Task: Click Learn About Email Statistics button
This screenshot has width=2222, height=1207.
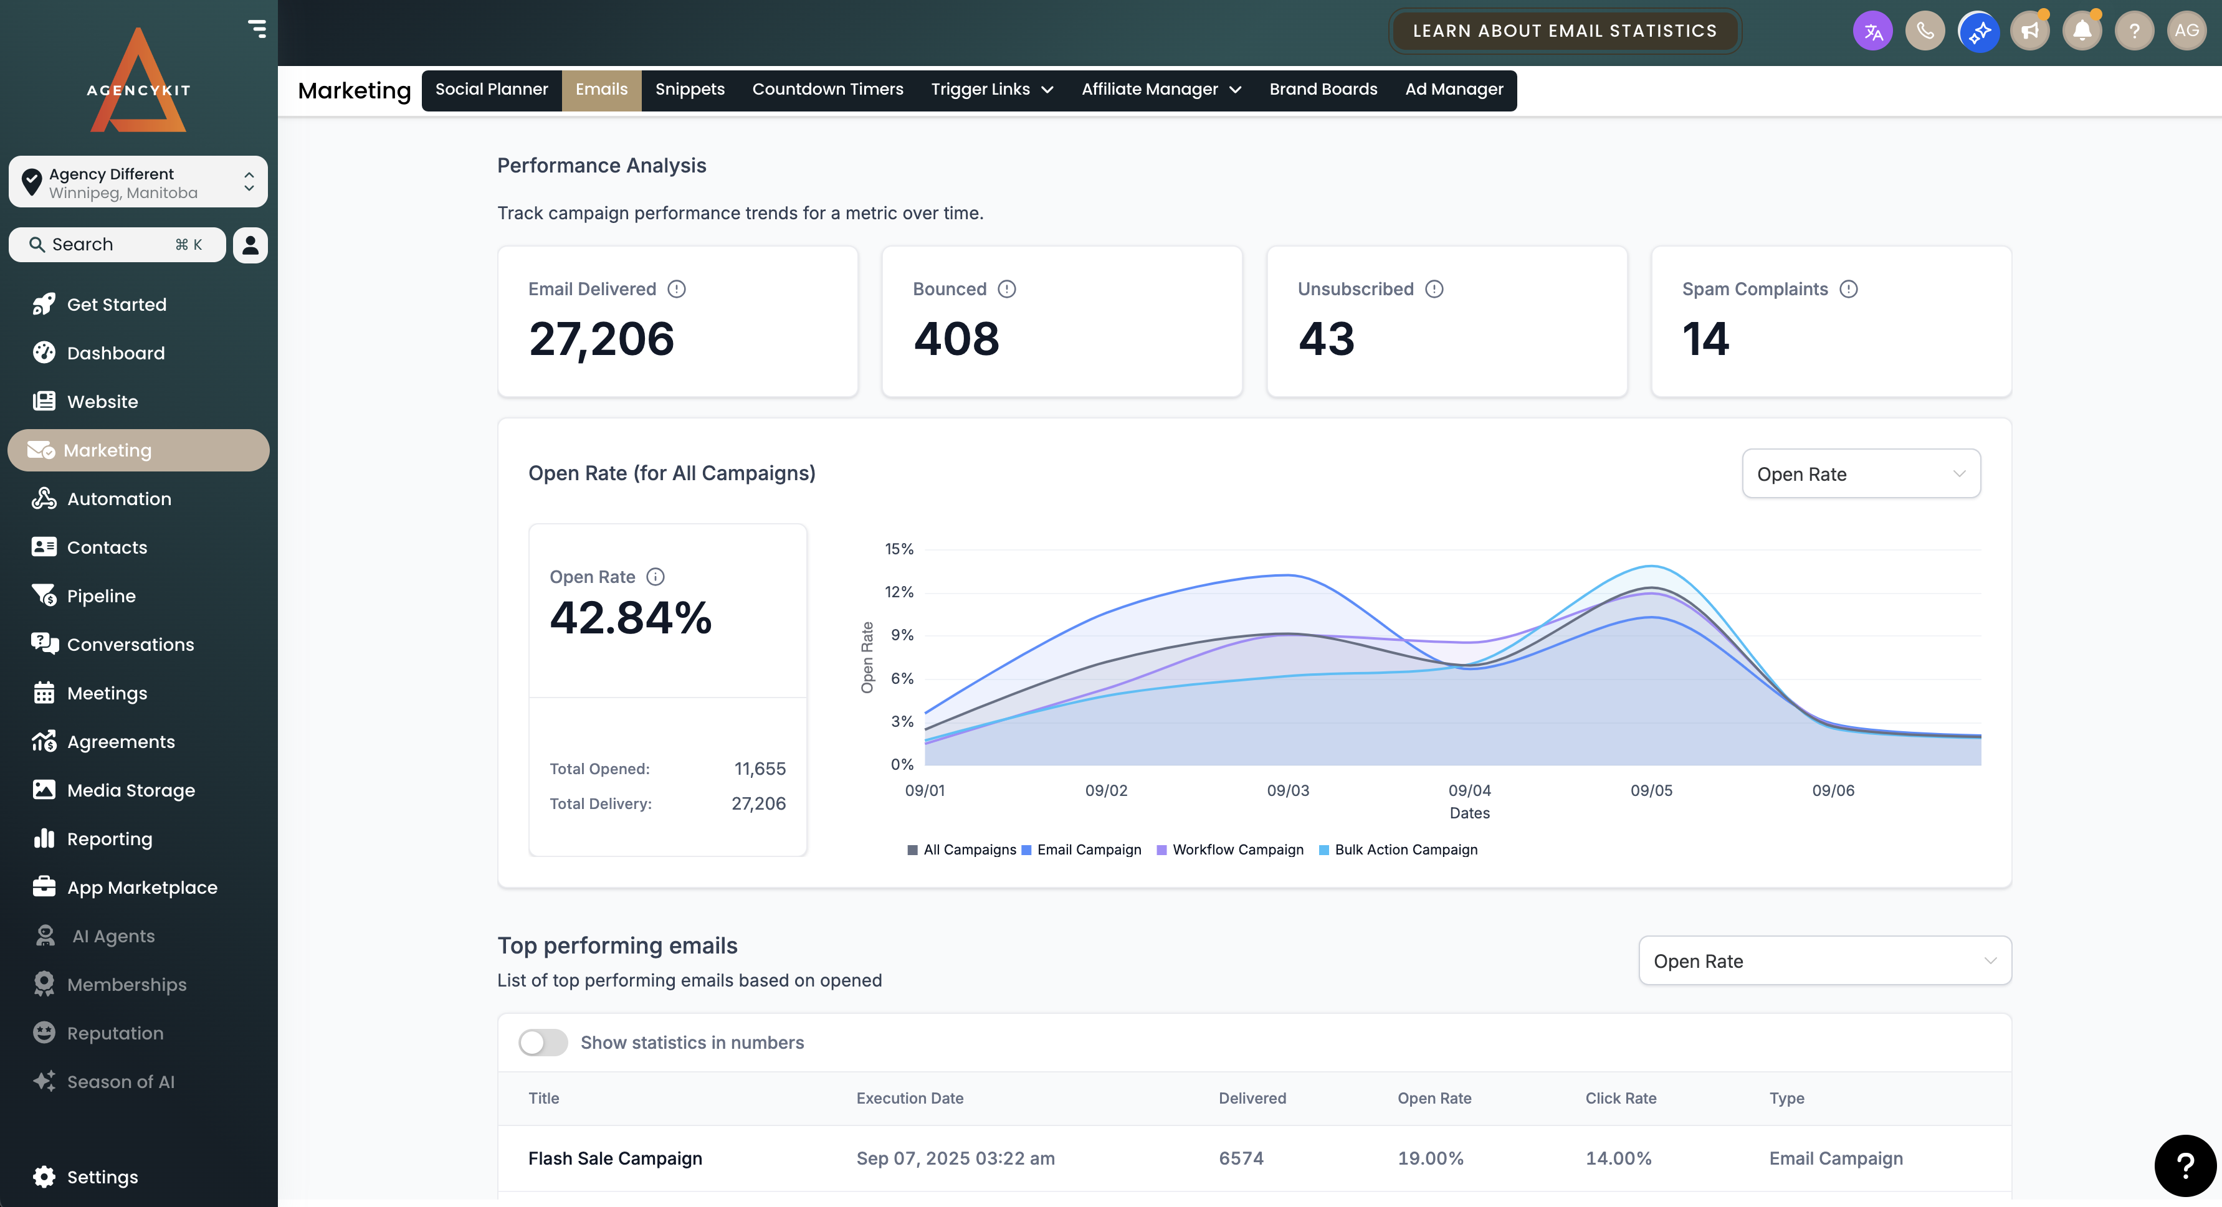Action: tap(1564, 31)
